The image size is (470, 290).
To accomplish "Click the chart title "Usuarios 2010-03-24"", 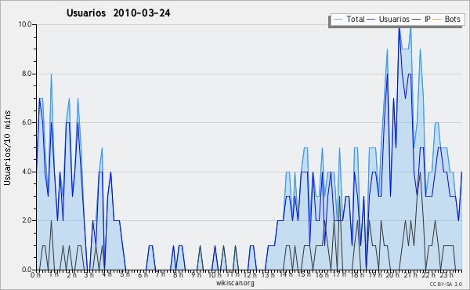I will 118,13.
